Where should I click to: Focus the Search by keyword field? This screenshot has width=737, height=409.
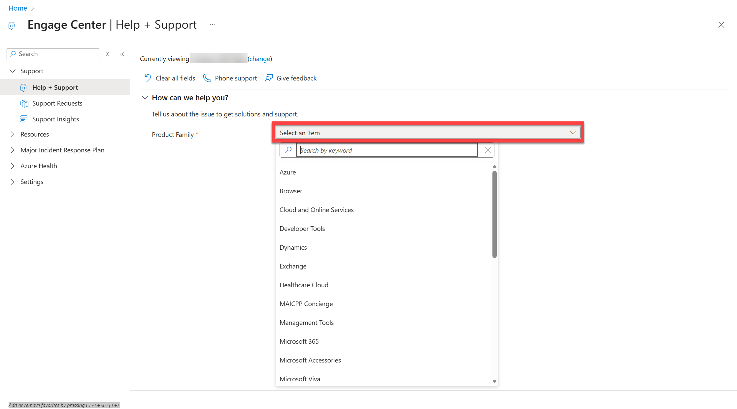click(387, 150)
